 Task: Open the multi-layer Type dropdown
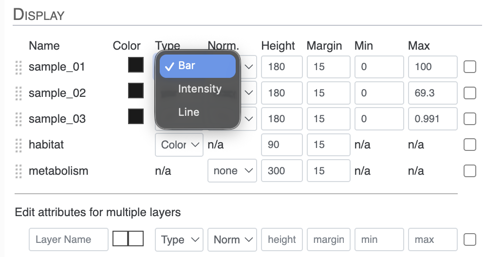coord(179,239)
